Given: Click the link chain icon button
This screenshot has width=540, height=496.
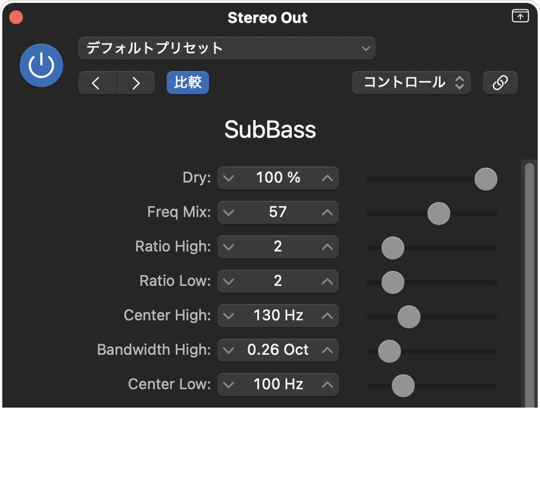Looking at the screenshot, I should click(500, 83).
